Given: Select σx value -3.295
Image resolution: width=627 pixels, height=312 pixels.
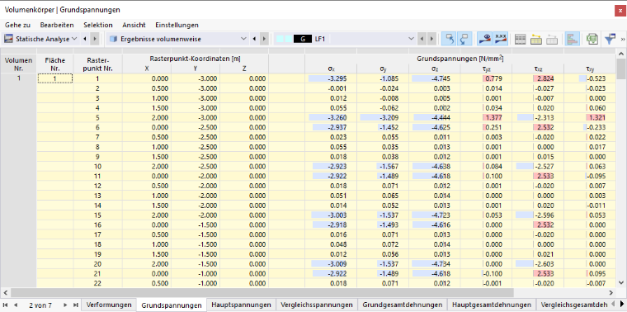Looking at the screenshot, I should [x=331, y=78].
